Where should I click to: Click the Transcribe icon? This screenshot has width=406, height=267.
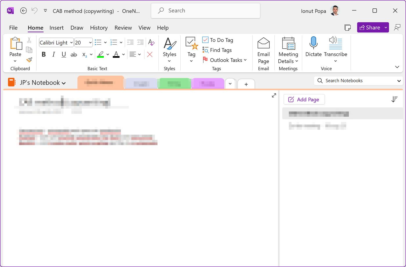coord(336,43)
